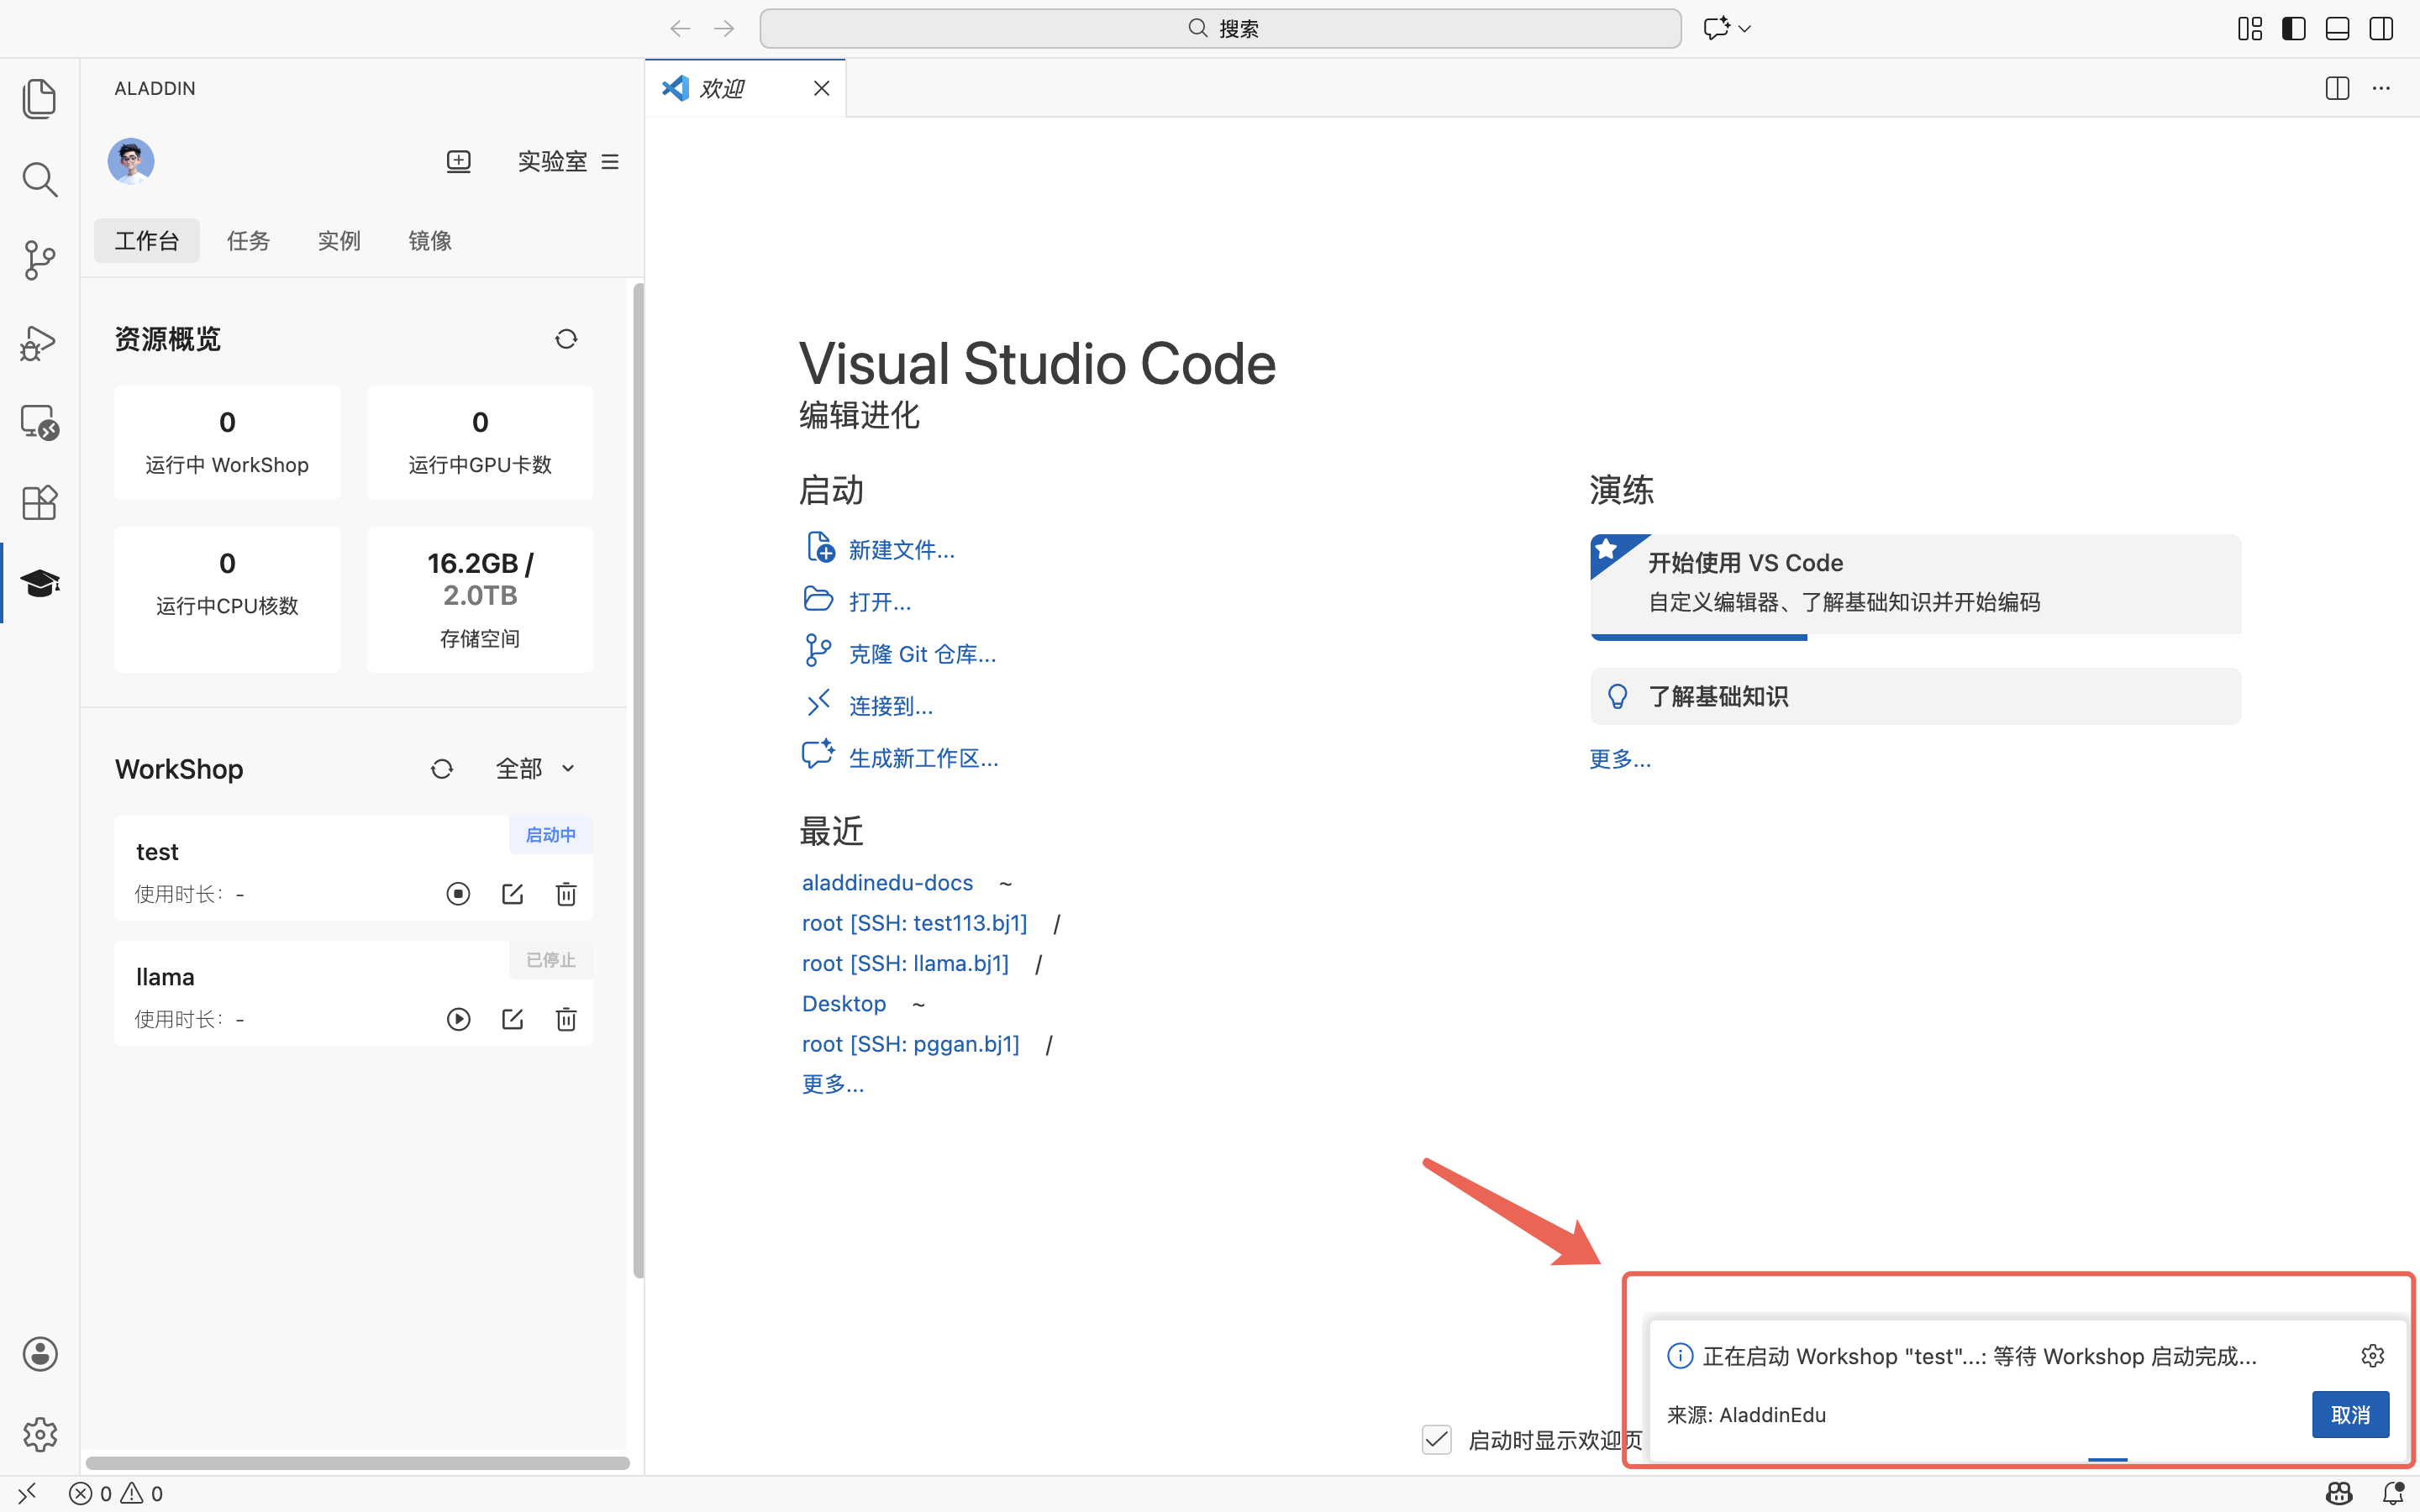This screenshot has width=2420, height=1512.
Task: Stop the test workshop
Action: coord(458,894)
